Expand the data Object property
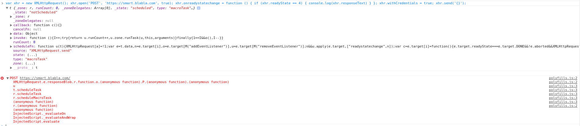The width and height of the screenshot is (580, 126). 11,34
